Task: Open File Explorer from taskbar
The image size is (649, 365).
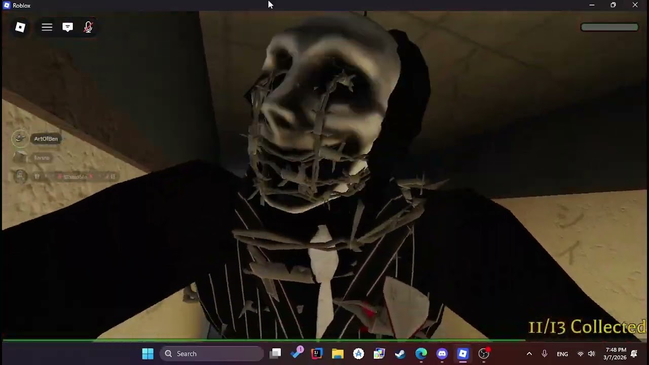Action: point(338,354)
